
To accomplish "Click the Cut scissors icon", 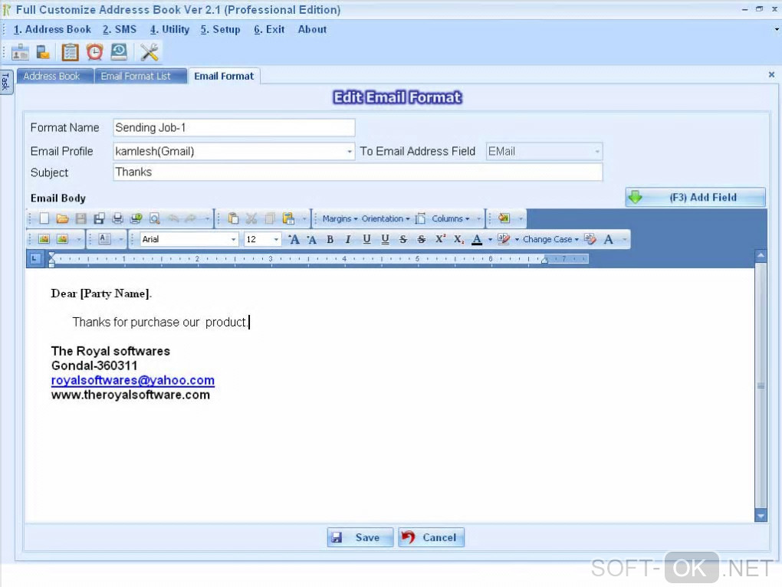I will click(x=251, y=218).
